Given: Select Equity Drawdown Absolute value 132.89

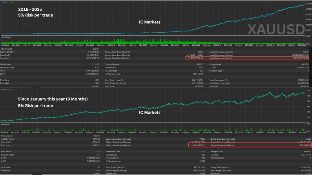Looking at the screenshot, I should 309,139.
